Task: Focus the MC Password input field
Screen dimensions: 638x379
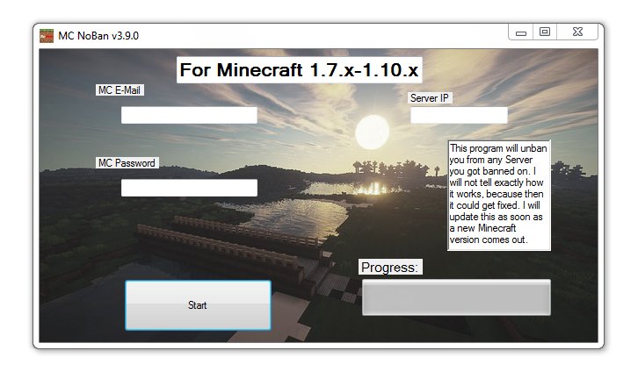Action: (x=189, y=188)
